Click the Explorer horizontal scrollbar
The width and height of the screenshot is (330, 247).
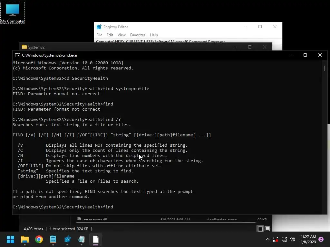pyautogui.click(x=166, y=222)
